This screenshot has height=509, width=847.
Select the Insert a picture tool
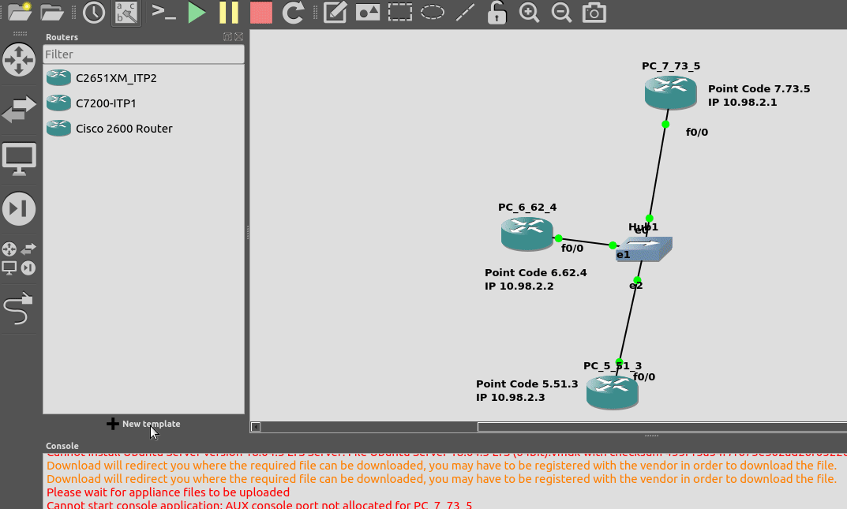pos(367,13)
